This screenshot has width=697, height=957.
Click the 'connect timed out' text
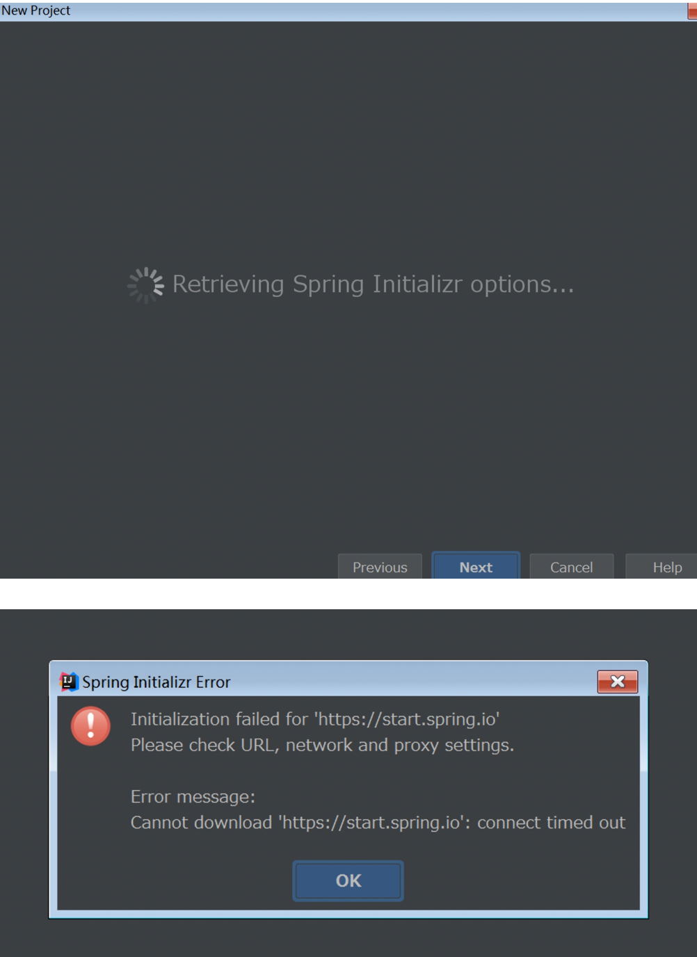coord(551,822)
